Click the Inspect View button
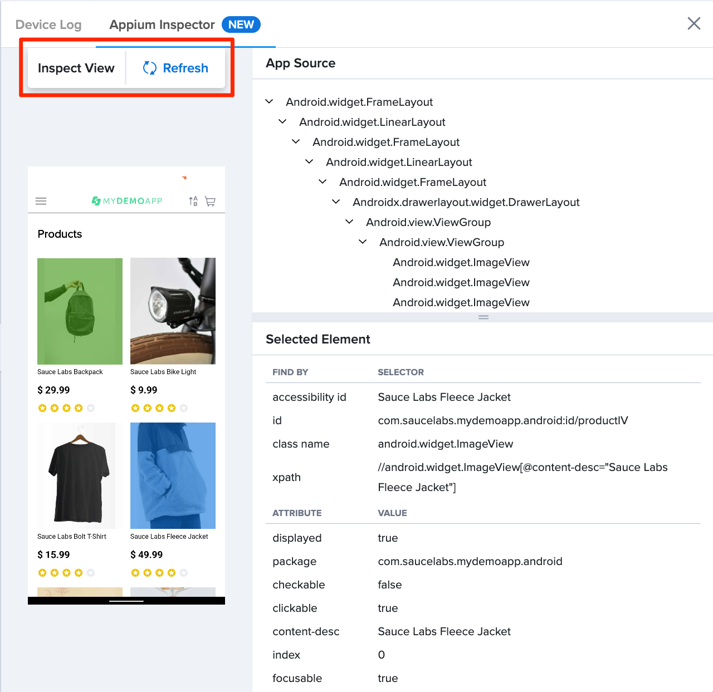Screen dimensions: 713x692 [x=76, y=68]
